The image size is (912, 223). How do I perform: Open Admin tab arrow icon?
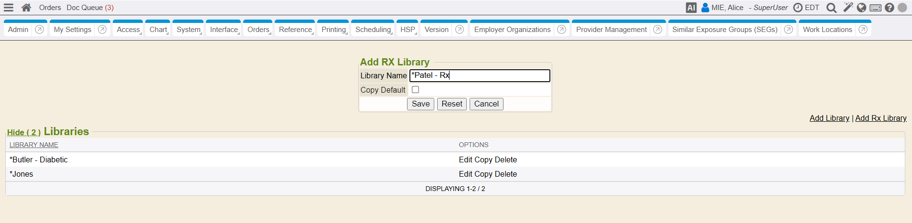[40, 30]
